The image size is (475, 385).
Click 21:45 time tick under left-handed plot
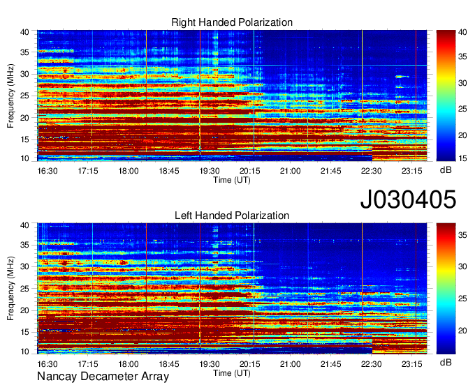pyautogui.click(x=331, y=363)
